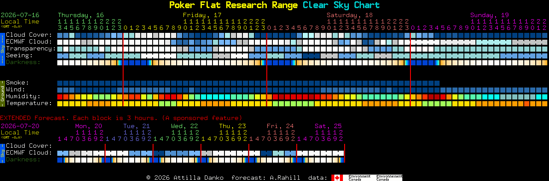The width and height of the screenshot is (549, 181).
Task: Click 'Darkness:' row label in main chart
Action: click(x=23, y=62)
